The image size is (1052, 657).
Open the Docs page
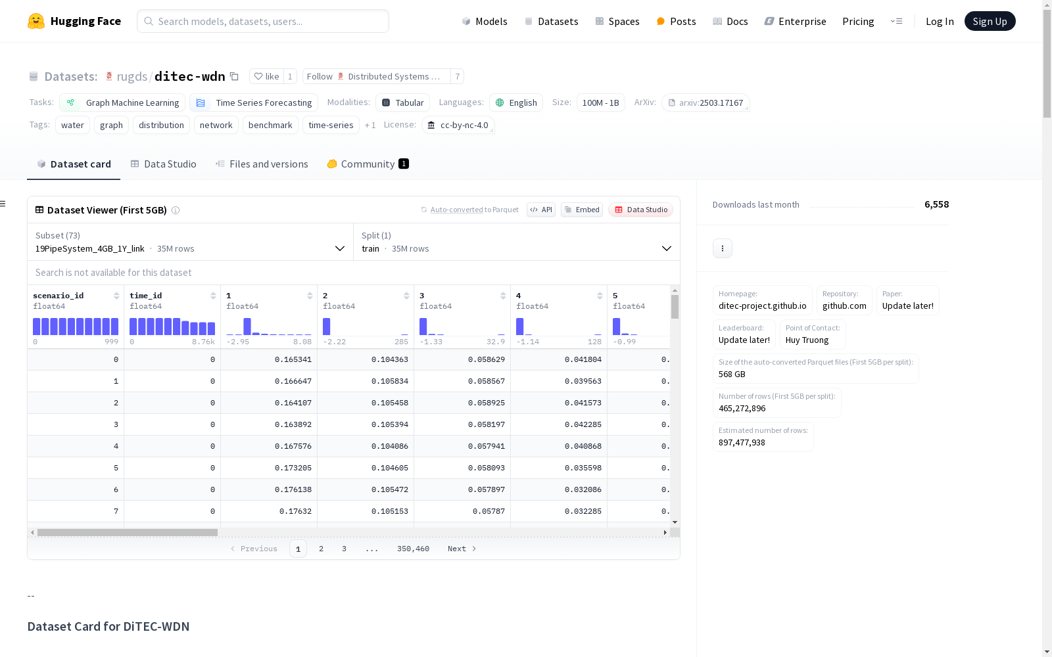[730, 21]
